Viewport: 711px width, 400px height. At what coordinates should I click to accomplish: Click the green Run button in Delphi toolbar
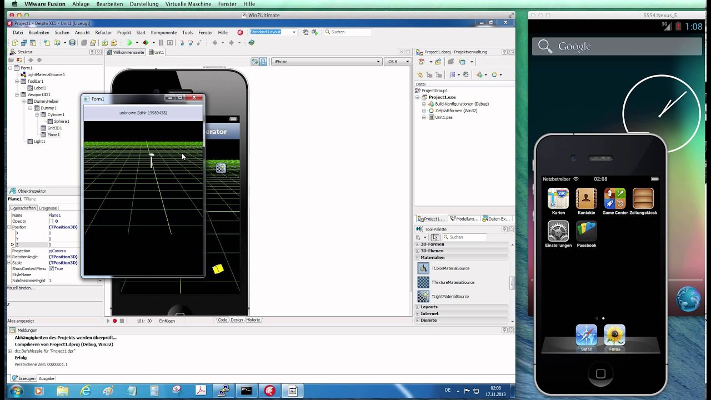(129, 43)
